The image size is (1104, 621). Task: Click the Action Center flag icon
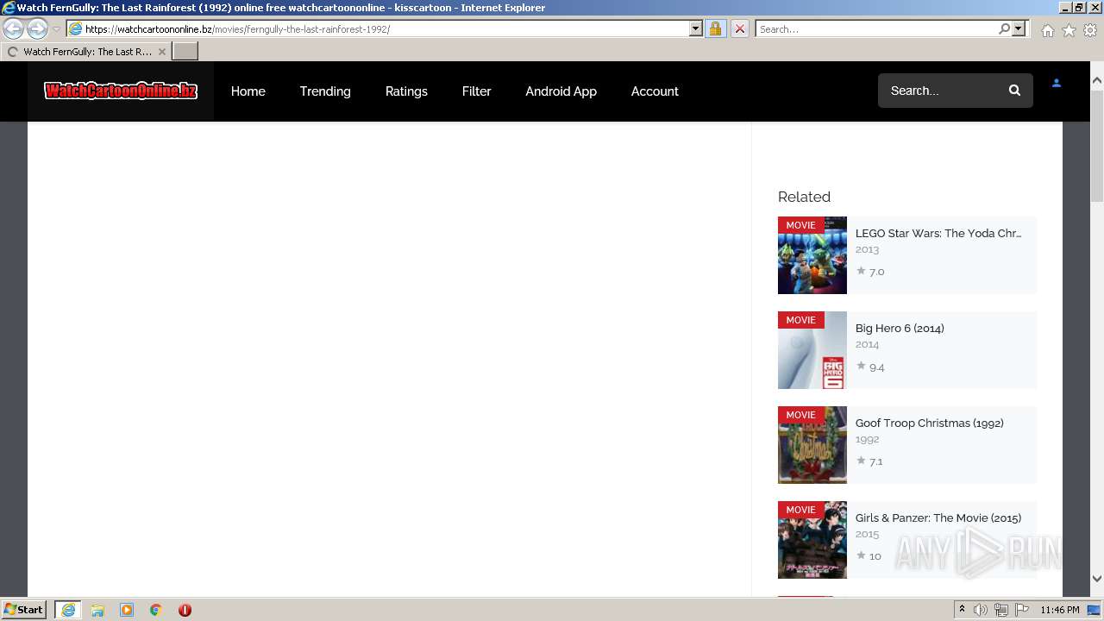click(x=1022, y=610)
